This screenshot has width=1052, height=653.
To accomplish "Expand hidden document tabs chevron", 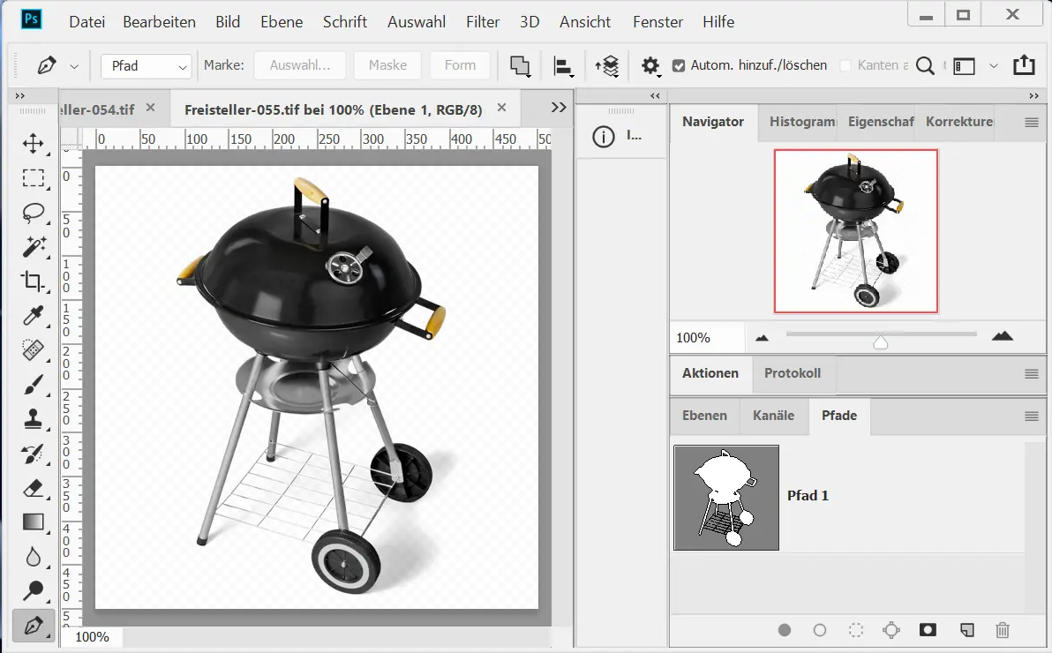I will point(558,107).
